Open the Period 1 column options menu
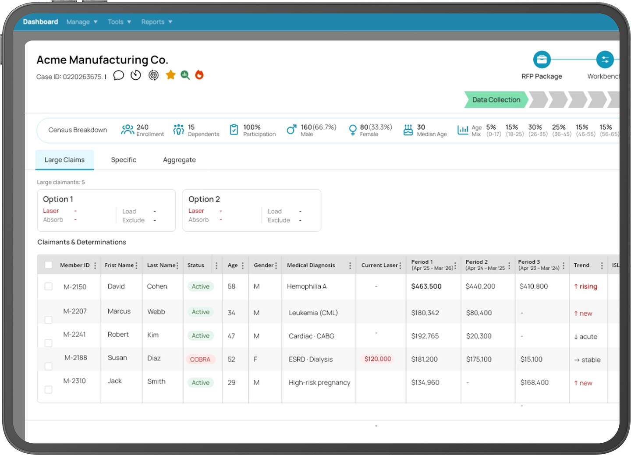 pos(455,265)
